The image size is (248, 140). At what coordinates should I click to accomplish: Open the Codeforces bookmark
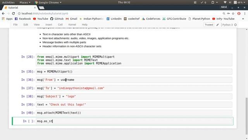click(x=151, y=19)
